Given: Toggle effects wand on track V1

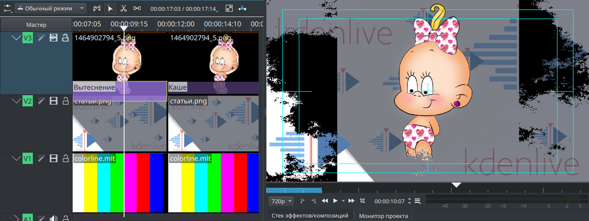Looking at the screenshot, I should (42, 158).
